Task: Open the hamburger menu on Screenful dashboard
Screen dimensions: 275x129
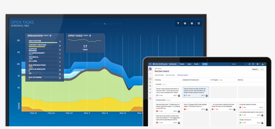Action: pos(199,23)
